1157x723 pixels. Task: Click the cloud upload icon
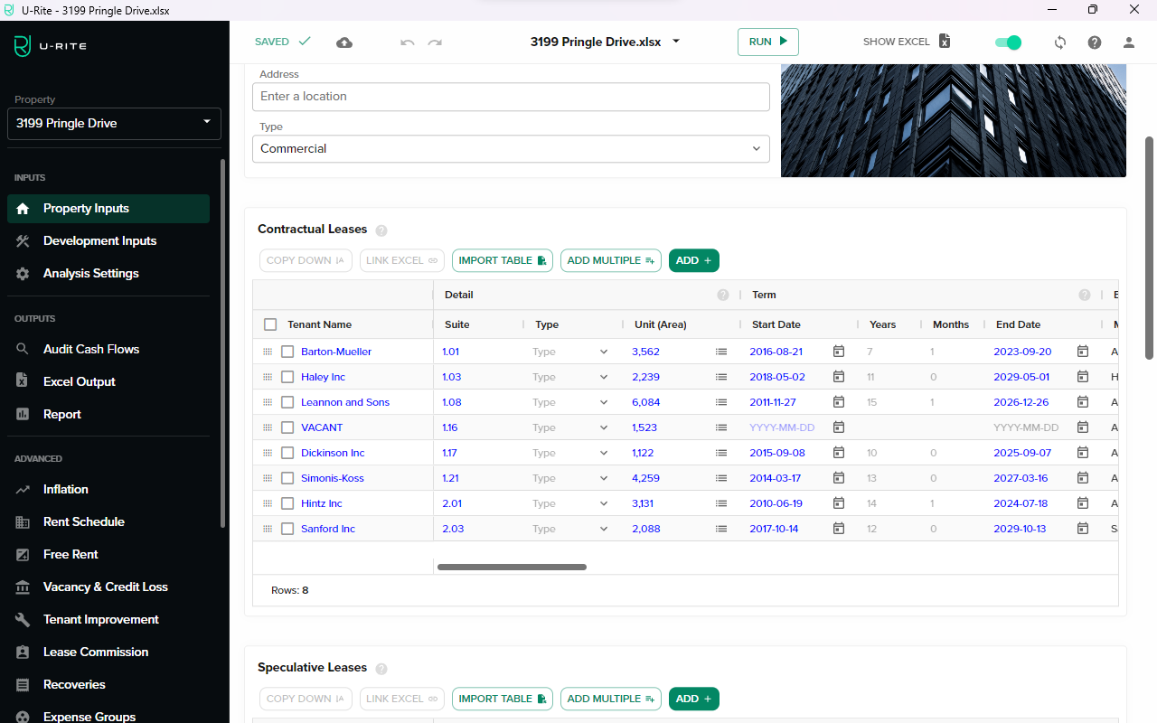pos(344,42)
